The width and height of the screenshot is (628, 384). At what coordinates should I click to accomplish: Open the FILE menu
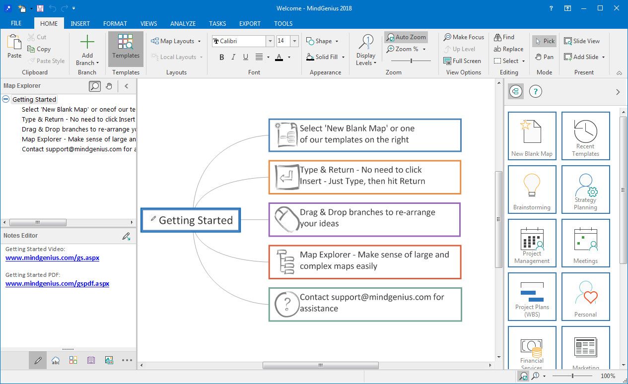(x=16, y=23)
